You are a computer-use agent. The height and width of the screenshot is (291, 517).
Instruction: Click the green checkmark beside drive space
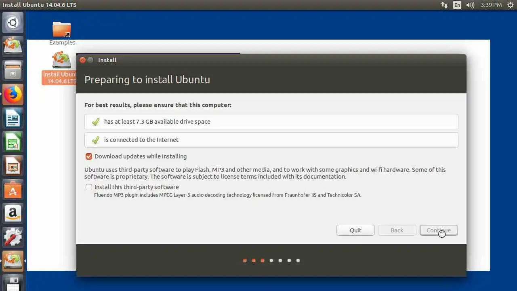coord(96,122)
